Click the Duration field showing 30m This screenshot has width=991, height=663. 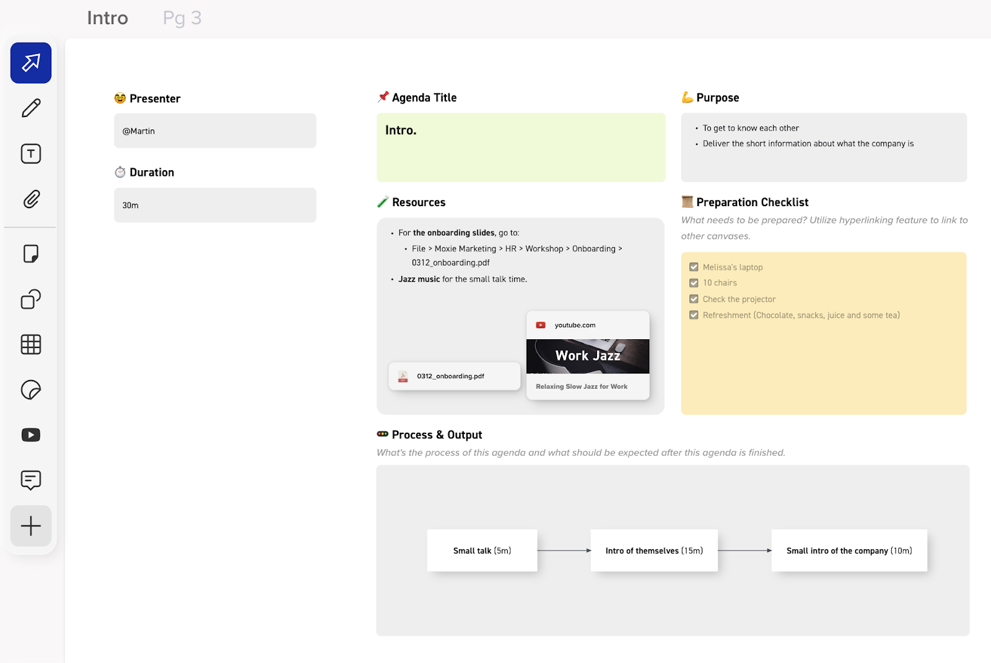click(215, 206)
